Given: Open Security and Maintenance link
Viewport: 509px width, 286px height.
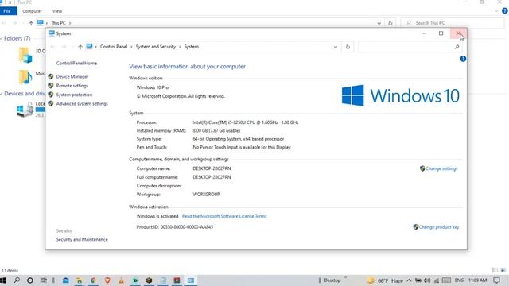Looking at the screenshot, I should 82,239.
